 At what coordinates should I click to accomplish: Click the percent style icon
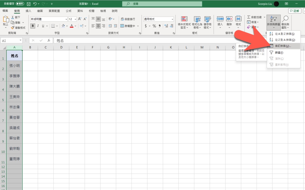(154, 26)
